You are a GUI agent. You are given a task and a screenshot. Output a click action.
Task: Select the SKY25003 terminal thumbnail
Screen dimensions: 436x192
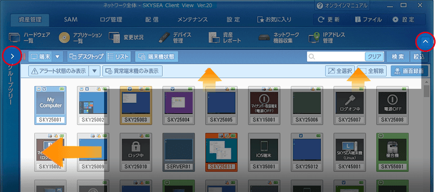coord(136,105)
